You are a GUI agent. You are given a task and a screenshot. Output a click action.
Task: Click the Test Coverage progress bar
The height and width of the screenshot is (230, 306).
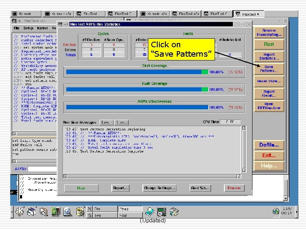[137, 72]
